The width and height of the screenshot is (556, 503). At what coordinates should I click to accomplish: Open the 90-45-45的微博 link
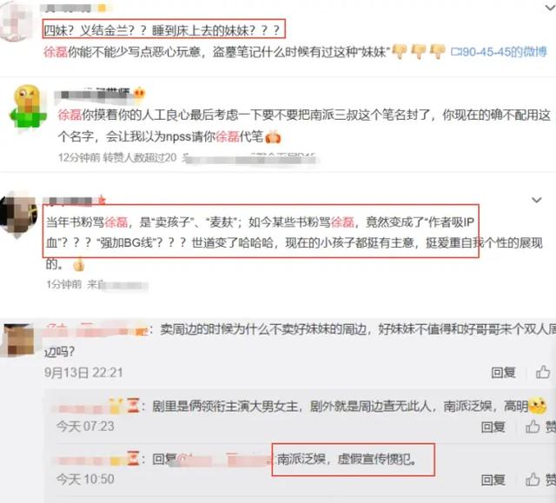pyautogui.click(x=499, y=52)
